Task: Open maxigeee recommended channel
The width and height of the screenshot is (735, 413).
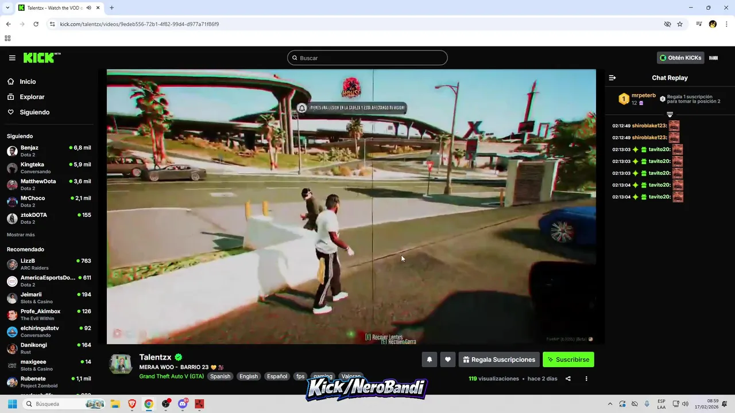Action: coord(49,365)
